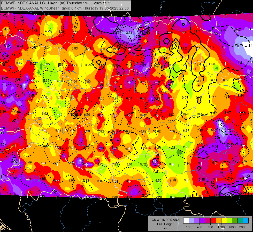Click the wind shear value '9.07'
The height and width of the screenshot is (232, 253).
(185, 97)
